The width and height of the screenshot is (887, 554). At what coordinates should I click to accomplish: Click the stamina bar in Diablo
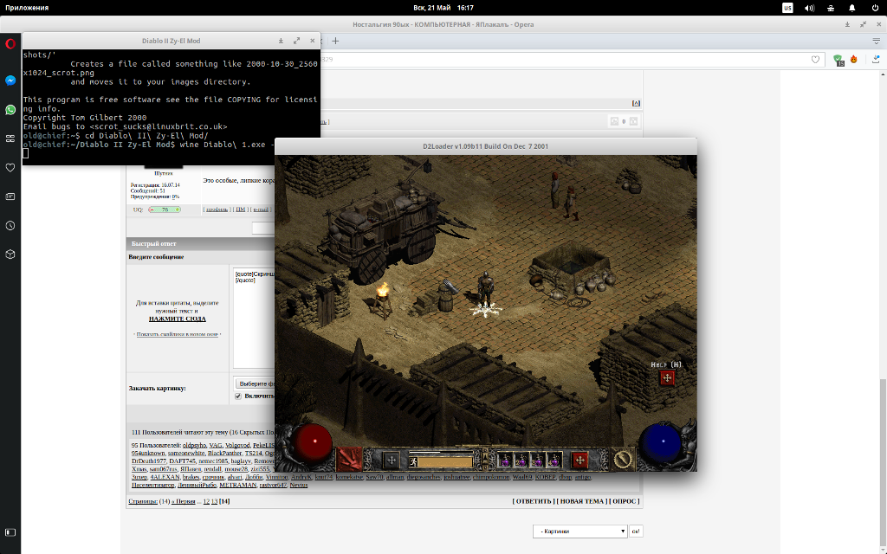[445, 462]
